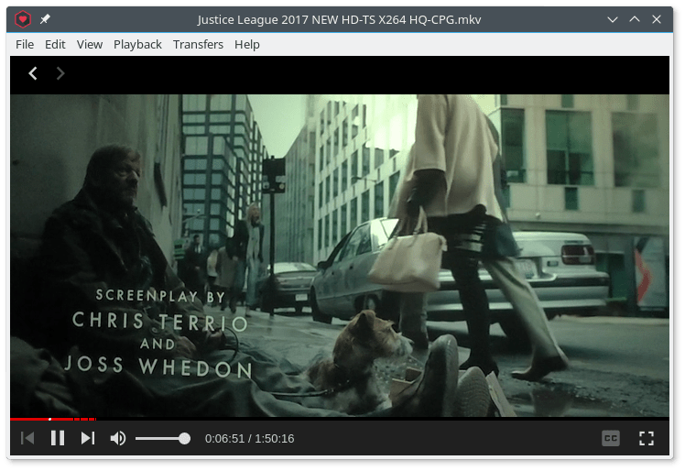Go forward with the right chevron
Screen dimensions: 685x471
coord(60,73)
